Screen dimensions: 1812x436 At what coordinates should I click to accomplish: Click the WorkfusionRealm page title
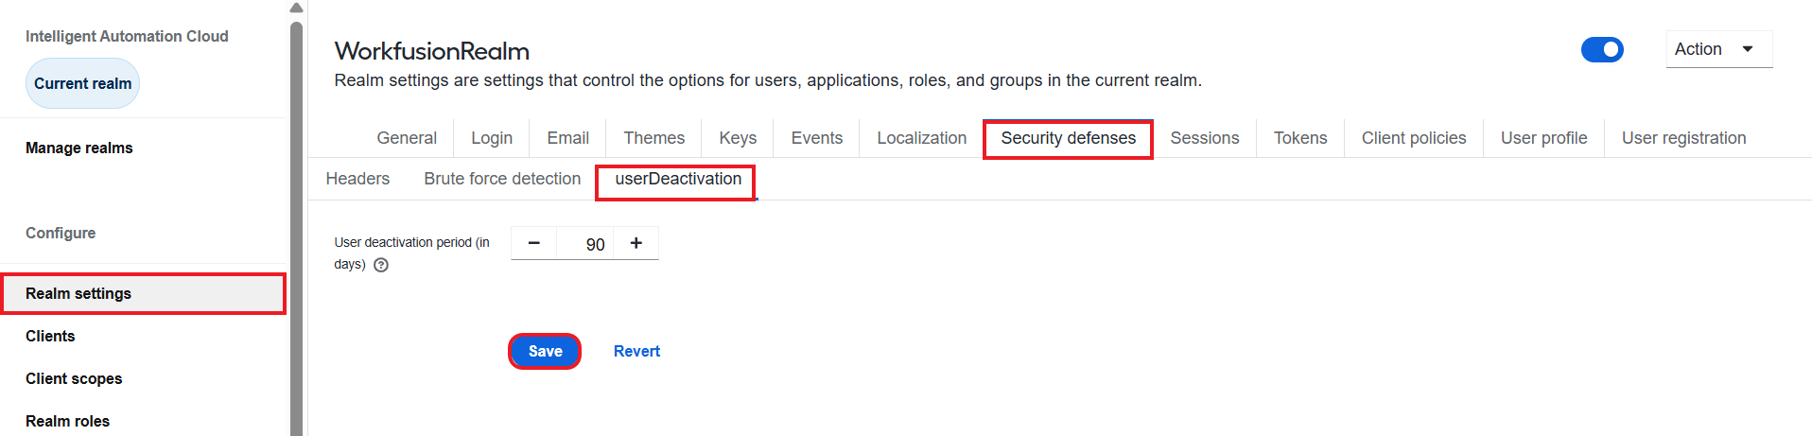432,51
